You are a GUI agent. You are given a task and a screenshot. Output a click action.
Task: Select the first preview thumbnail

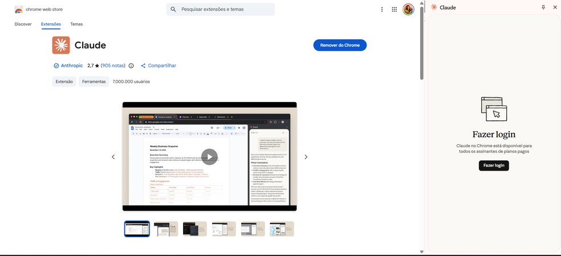coord(137,229)
